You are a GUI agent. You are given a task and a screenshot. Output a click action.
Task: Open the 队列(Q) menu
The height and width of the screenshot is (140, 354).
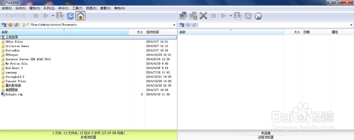click(x=49, y=8)
